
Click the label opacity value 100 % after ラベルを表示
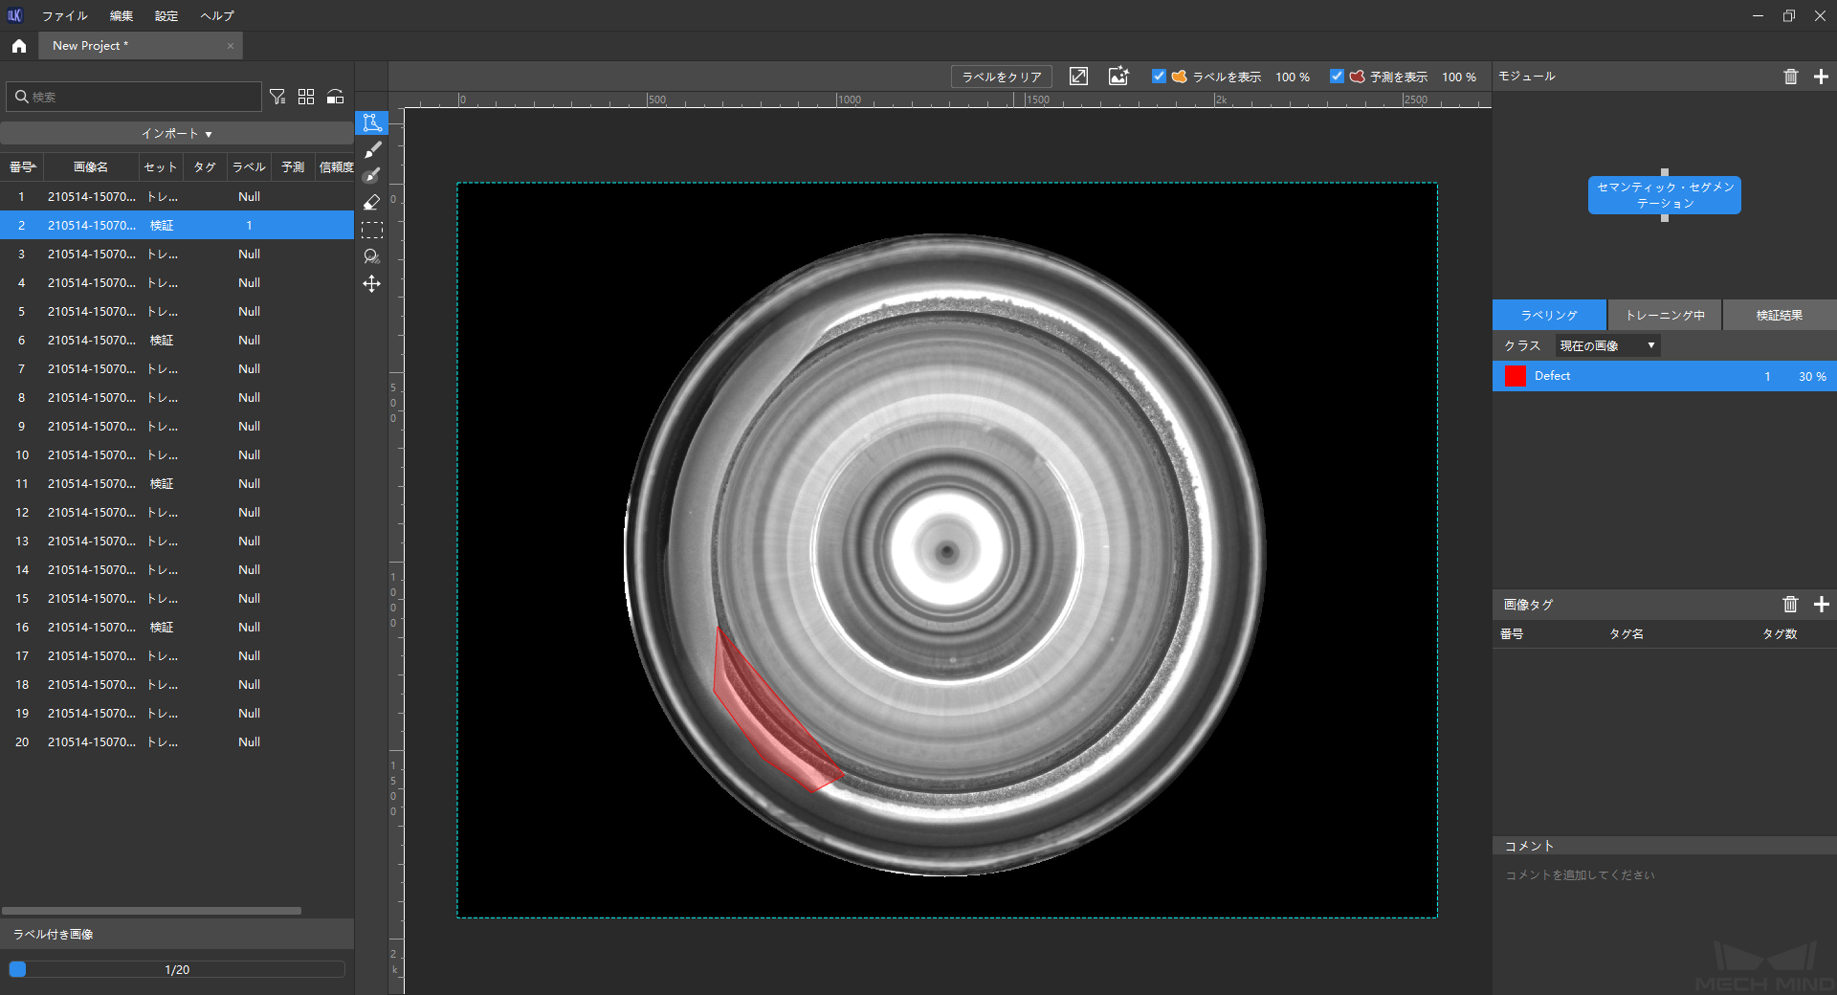1293,77
